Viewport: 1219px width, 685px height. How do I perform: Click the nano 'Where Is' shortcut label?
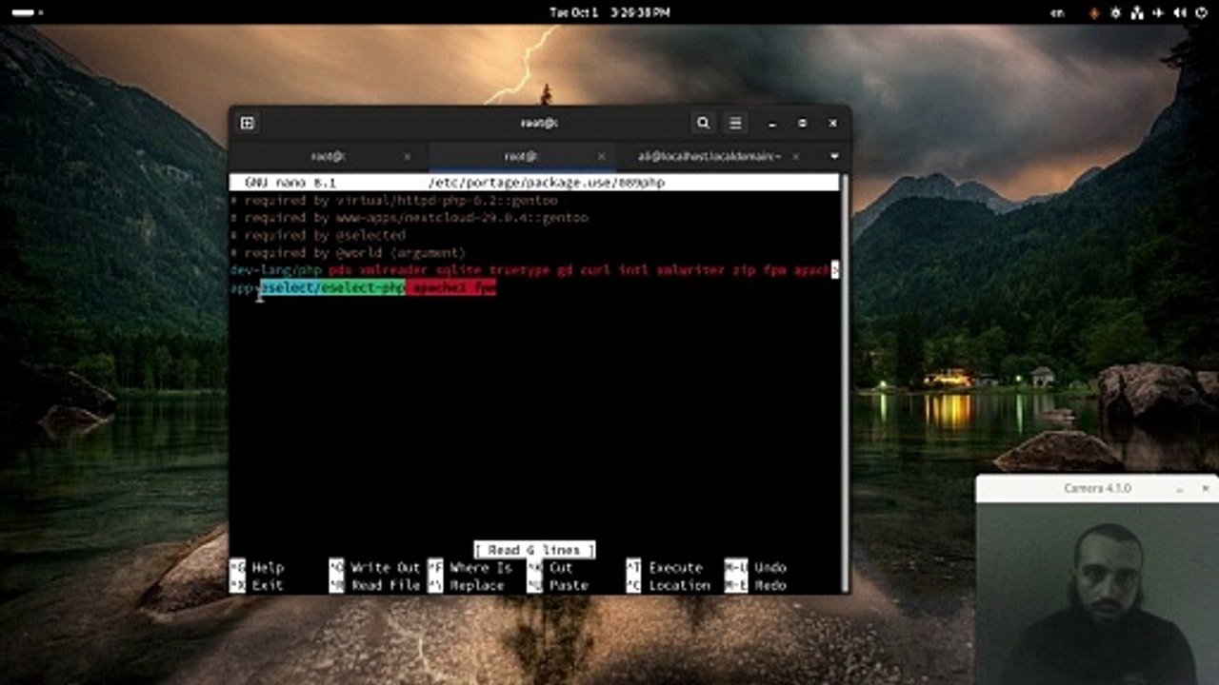pos(481,568)
